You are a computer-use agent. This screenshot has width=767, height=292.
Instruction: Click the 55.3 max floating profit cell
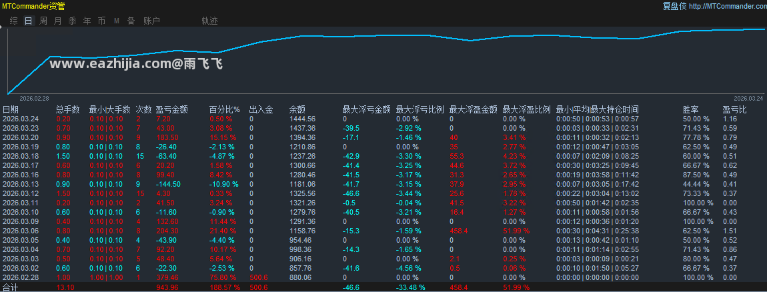(456, 155)
